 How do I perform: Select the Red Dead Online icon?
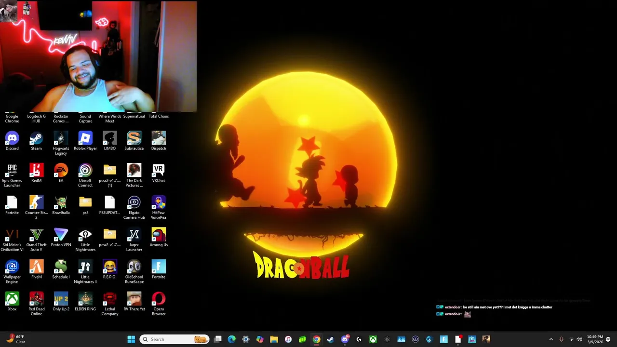coord(36,304)
